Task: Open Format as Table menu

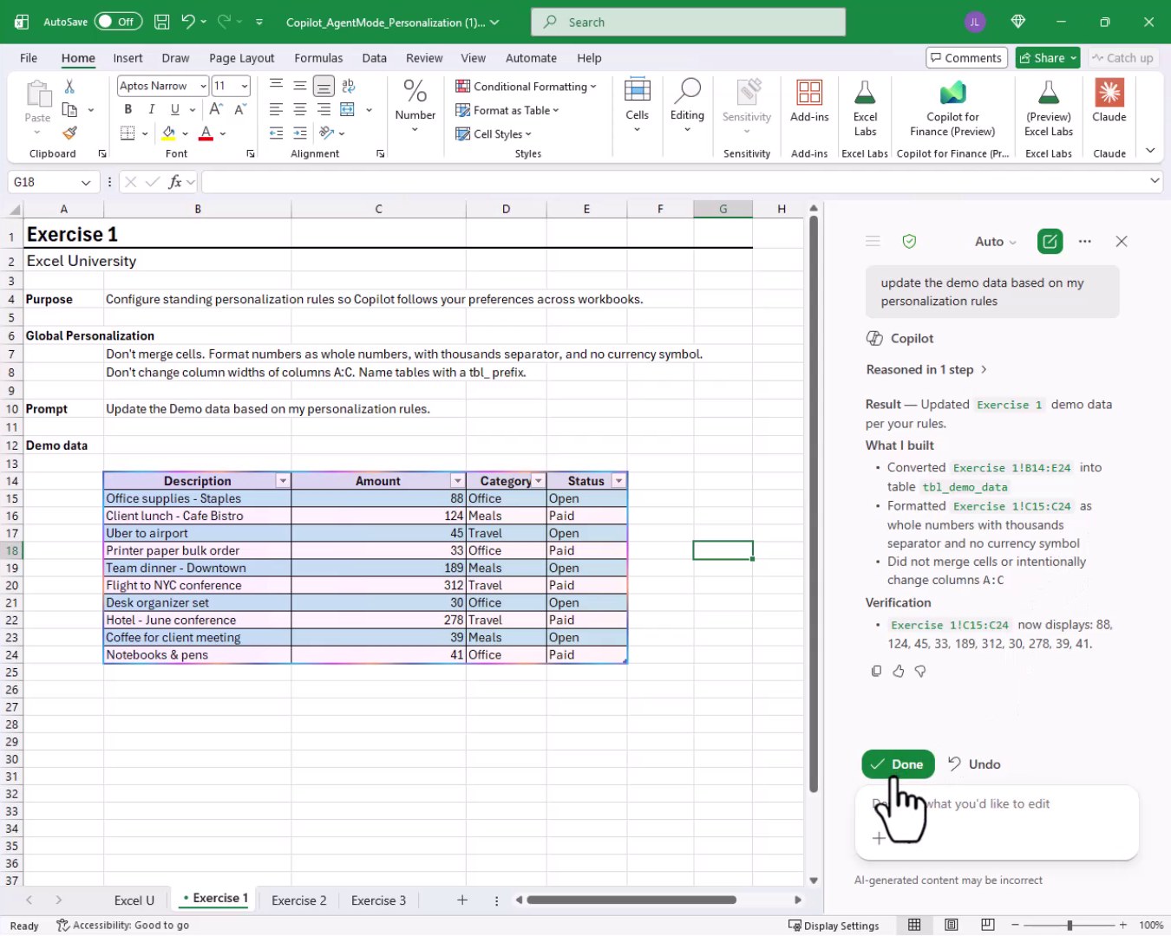Action: [507, 110]
